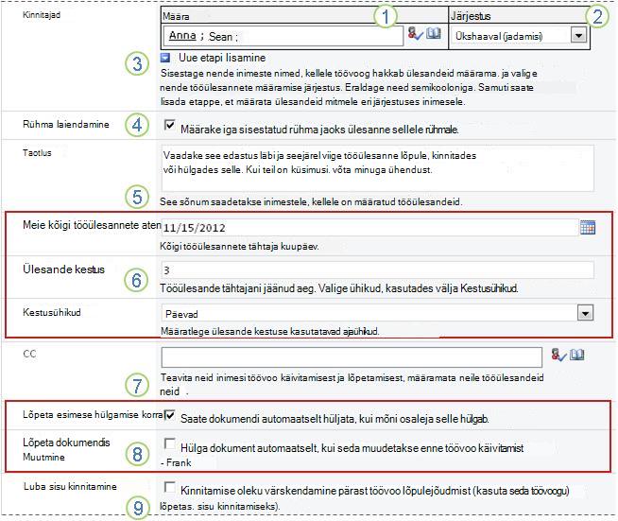Click the Sean name in the approvers field
This screenshot has height=521, width=618.
tap(220, 36)
